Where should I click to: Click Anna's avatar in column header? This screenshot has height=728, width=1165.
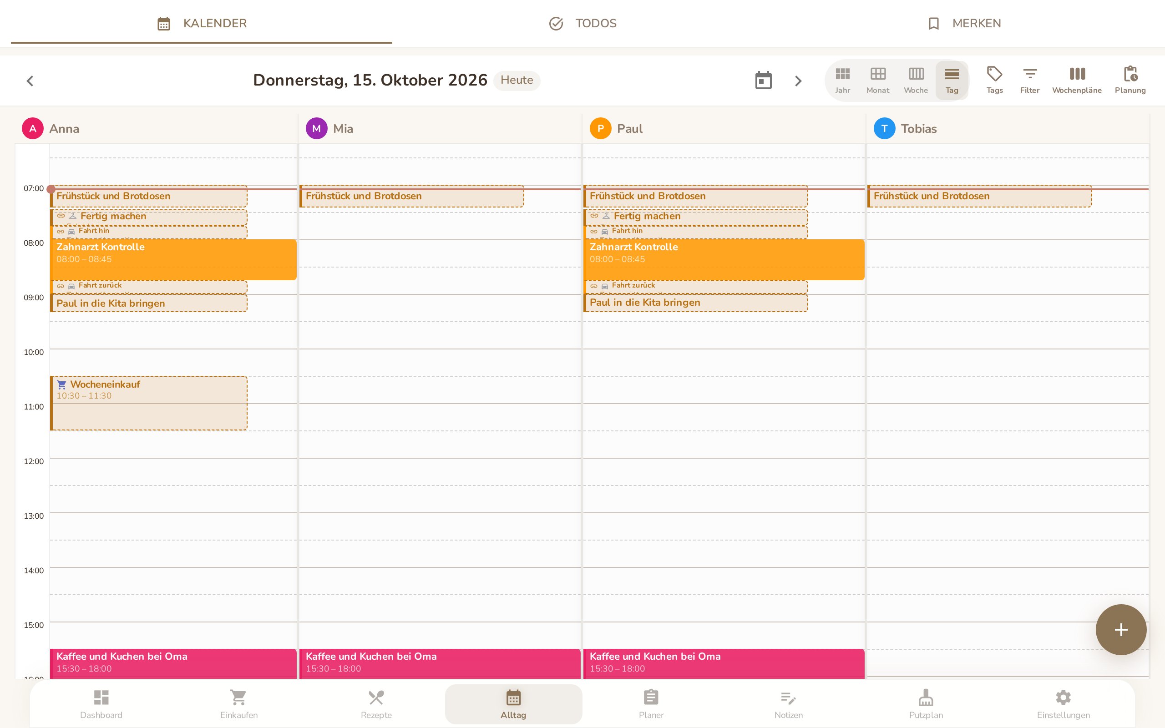pyautogui.click(x=33, y=129)
